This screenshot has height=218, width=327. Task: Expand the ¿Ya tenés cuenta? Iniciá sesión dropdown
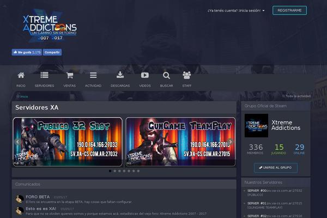pyautogui.click(x=236, y=11)
